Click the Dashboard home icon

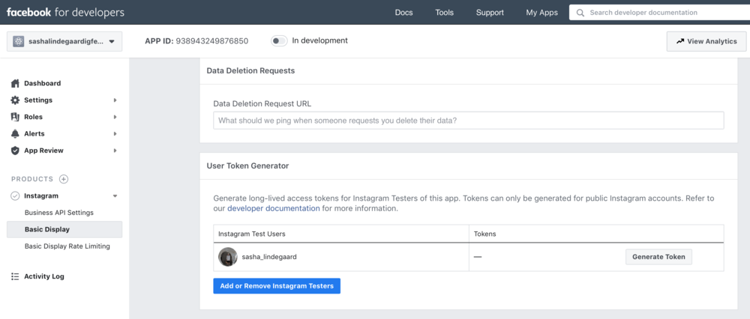pos(15,83)
